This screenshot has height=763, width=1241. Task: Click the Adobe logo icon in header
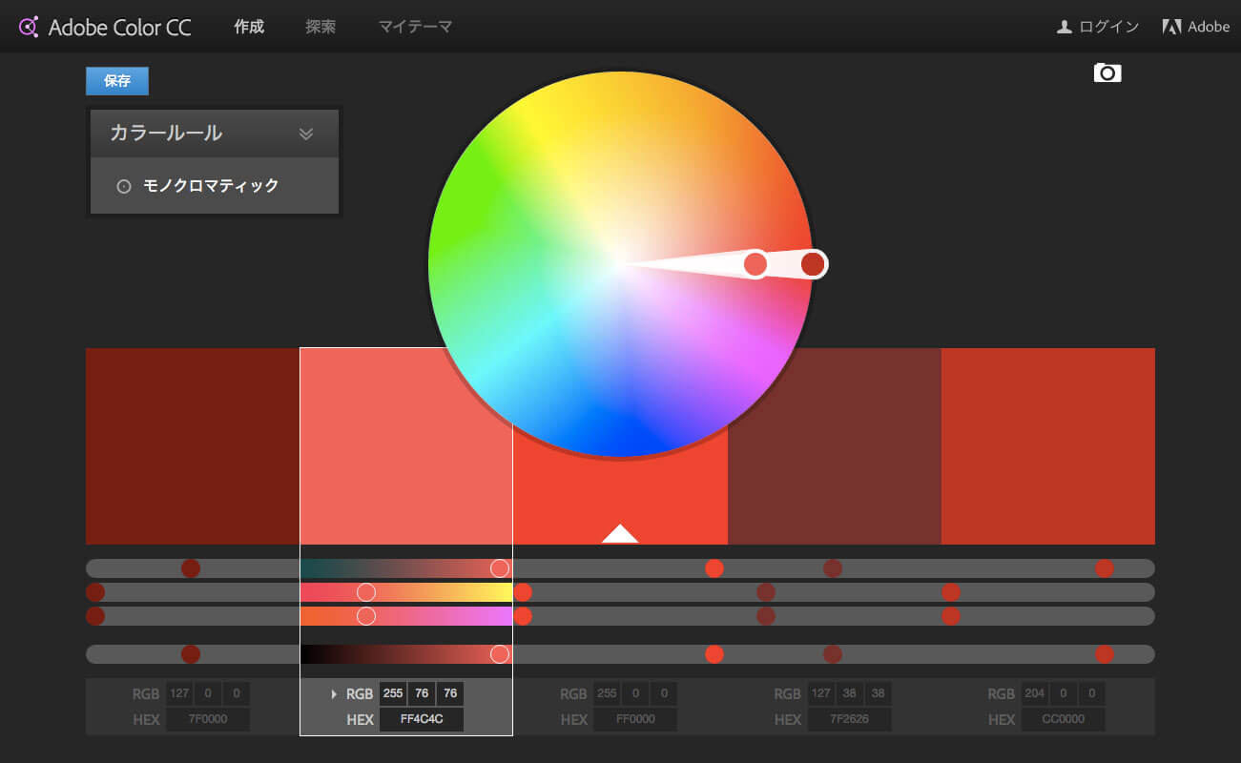click(1171, 27)
